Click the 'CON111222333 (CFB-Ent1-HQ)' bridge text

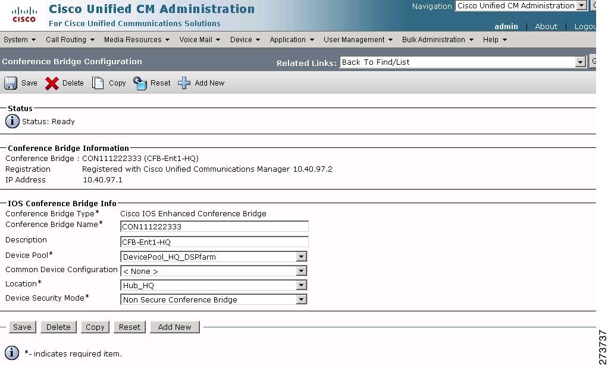click(140, 159)
